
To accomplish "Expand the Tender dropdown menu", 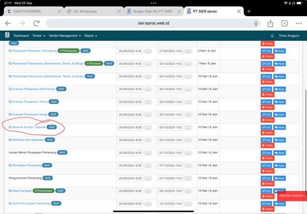I will 39,36.
